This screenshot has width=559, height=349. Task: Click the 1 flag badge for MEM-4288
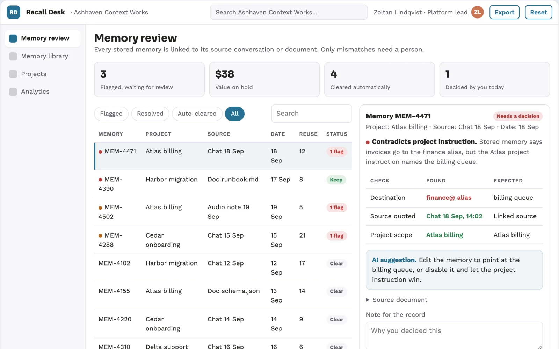click(x=336, y=236)
